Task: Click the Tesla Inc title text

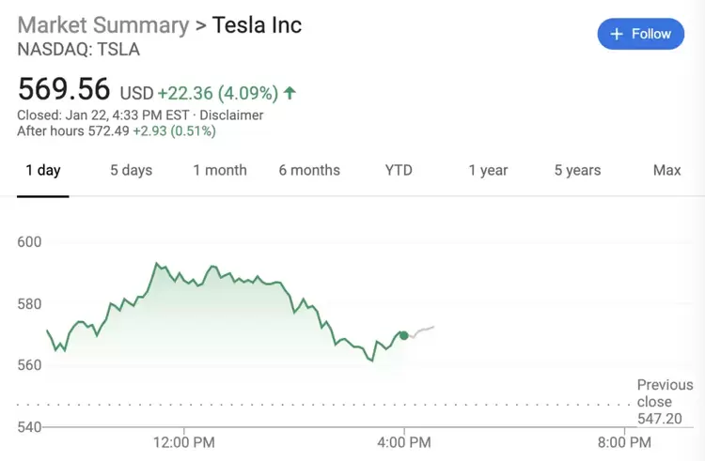Action: point(258,24)
